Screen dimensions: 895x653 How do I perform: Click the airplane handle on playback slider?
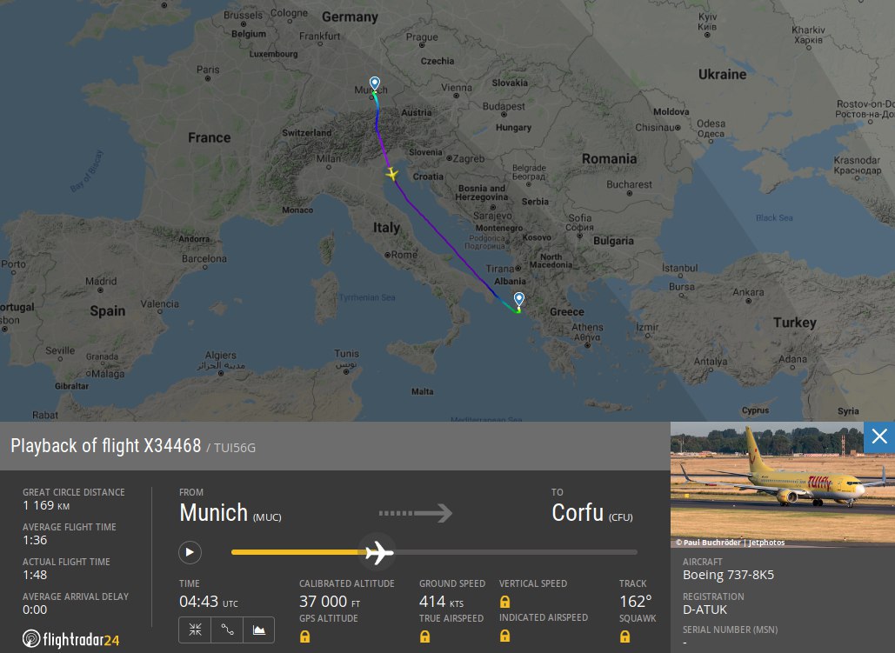coord(379,552)
